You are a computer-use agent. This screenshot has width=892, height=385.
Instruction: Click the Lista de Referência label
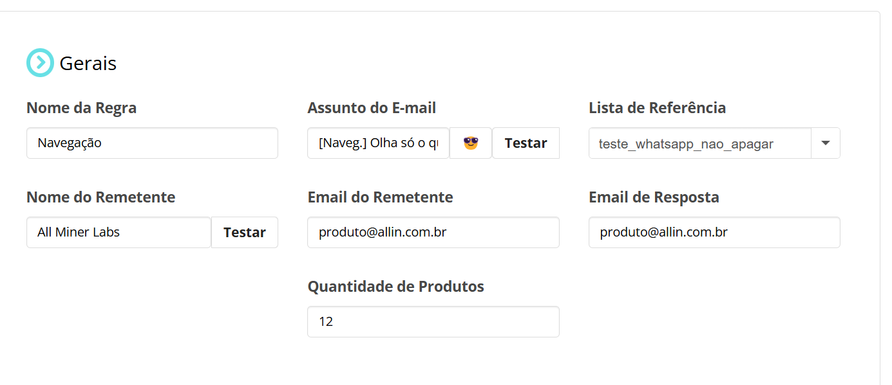coord(658,107)
